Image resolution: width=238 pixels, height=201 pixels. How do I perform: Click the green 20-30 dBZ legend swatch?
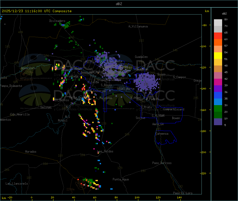point(218,108)
